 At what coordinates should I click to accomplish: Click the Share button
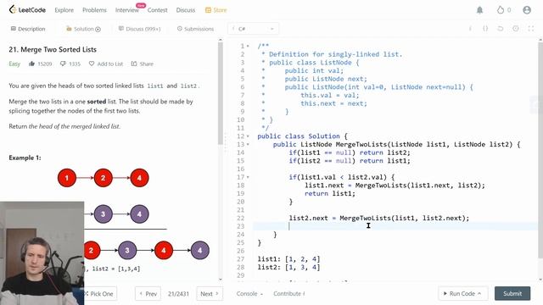(143, 64)
